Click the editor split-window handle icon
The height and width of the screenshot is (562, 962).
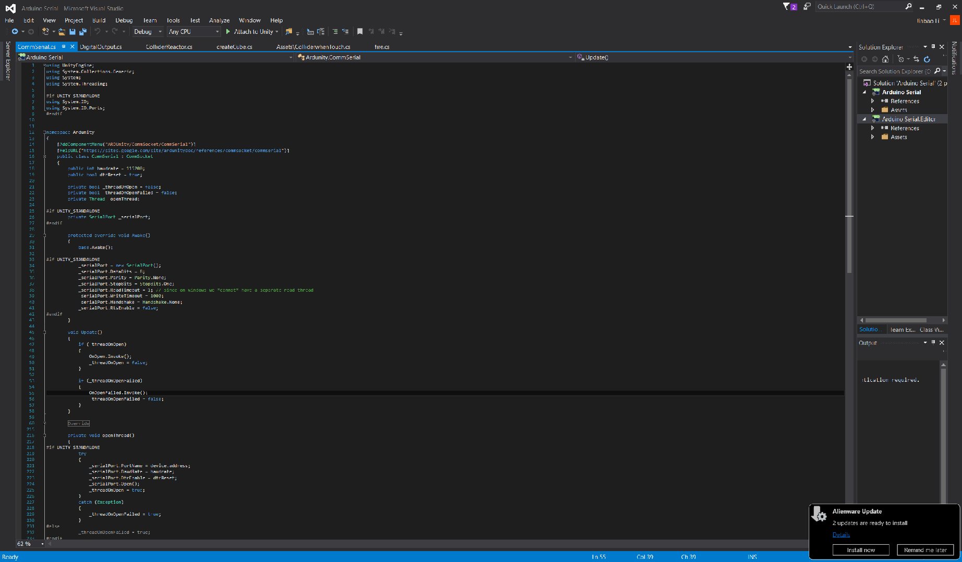click(x=849, y=67)
